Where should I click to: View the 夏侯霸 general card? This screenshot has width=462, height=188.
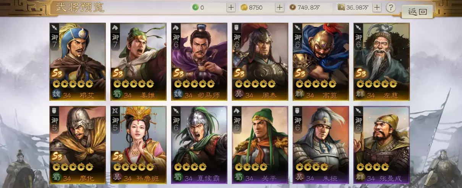199,145
